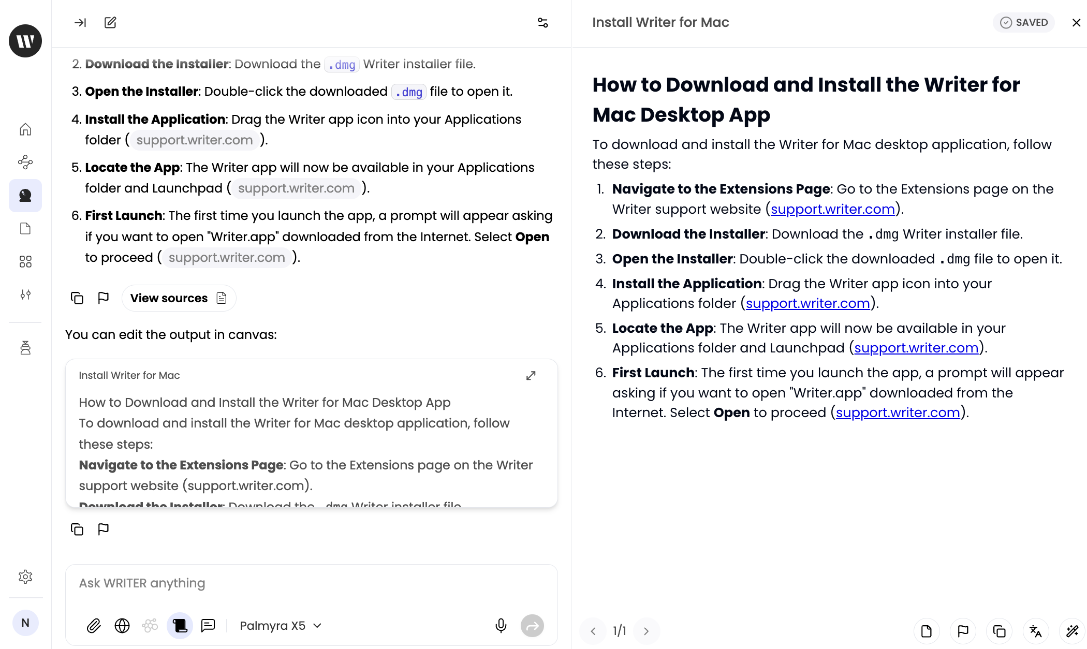Go to Home in sidebar

25,129
